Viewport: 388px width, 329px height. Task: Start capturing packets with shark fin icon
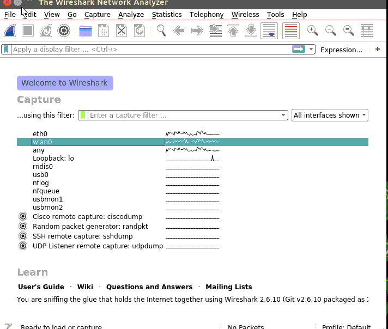coord(10,31)
